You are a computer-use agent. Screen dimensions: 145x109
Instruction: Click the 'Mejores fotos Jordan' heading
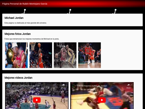click(17, 34)
